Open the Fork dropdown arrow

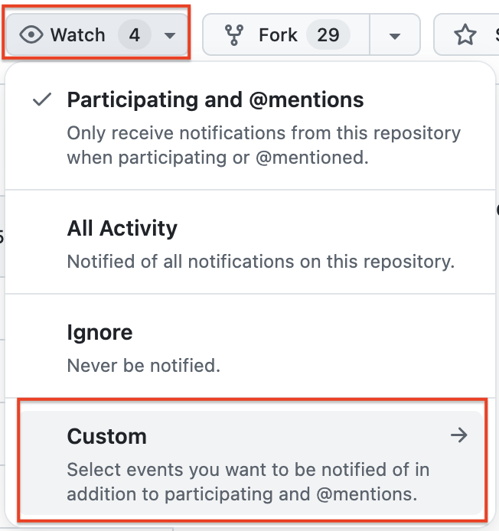coord(395,36)
